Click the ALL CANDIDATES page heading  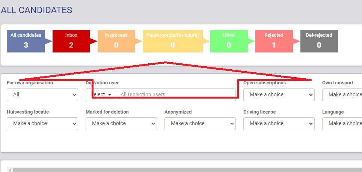tap(36, 10)
